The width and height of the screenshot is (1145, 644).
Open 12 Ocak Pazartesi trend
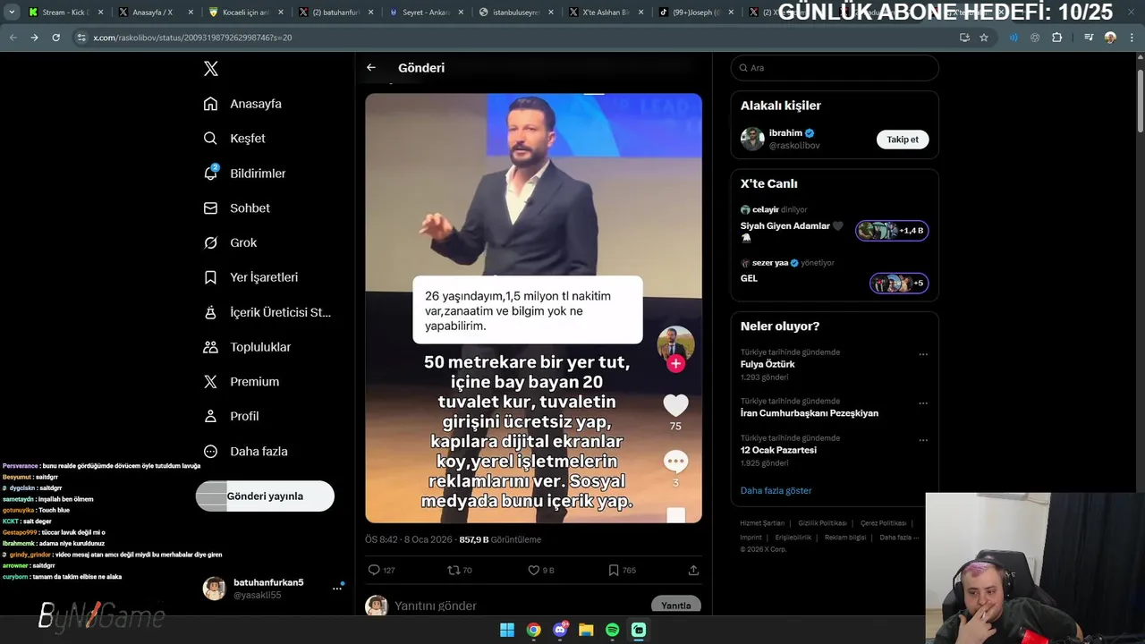[x=778, y=450]
